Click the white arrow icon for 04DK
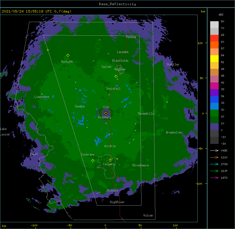This screenshot has width=235, height=229. click(214, 150)
